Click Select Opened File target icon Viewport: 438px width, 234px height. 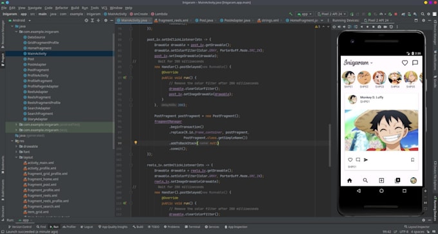click(86, 21)
